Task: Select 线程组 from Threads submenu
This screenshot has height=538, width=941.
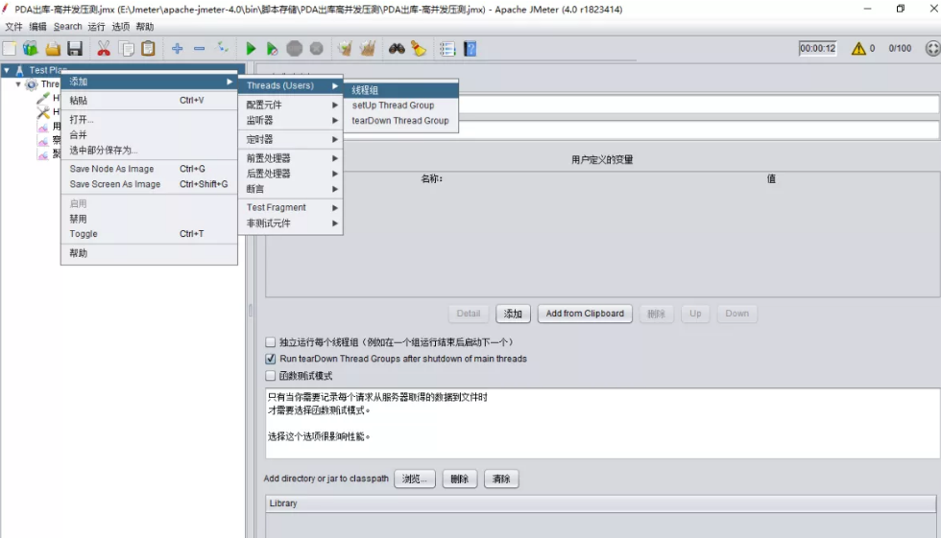Action: [401, 90]
